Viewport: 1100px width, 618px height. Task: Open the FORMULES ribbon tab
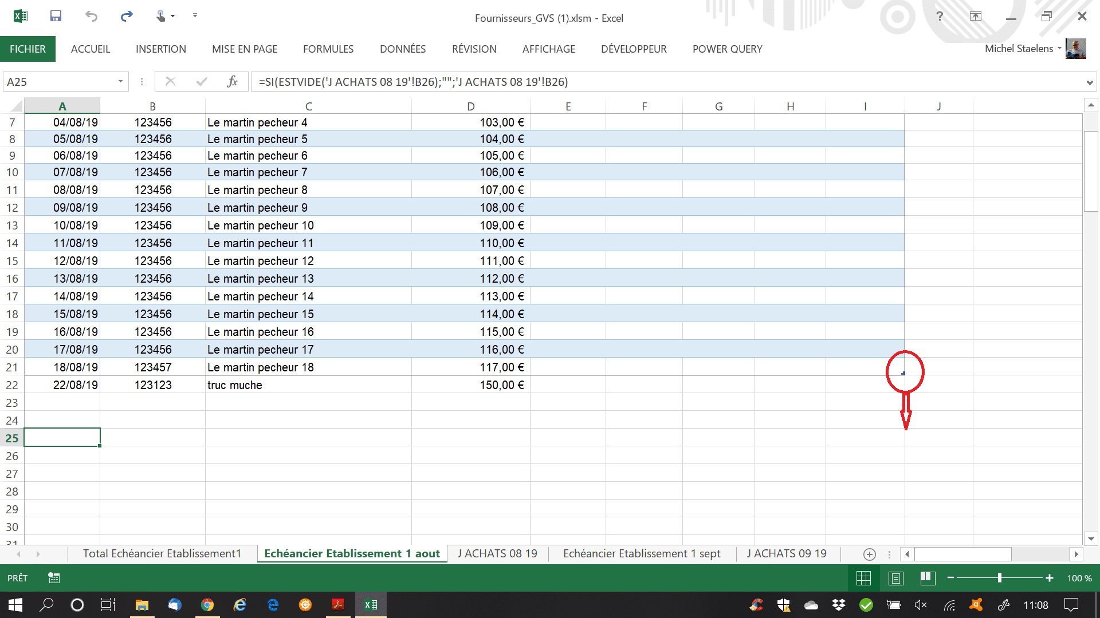point(328,49)
